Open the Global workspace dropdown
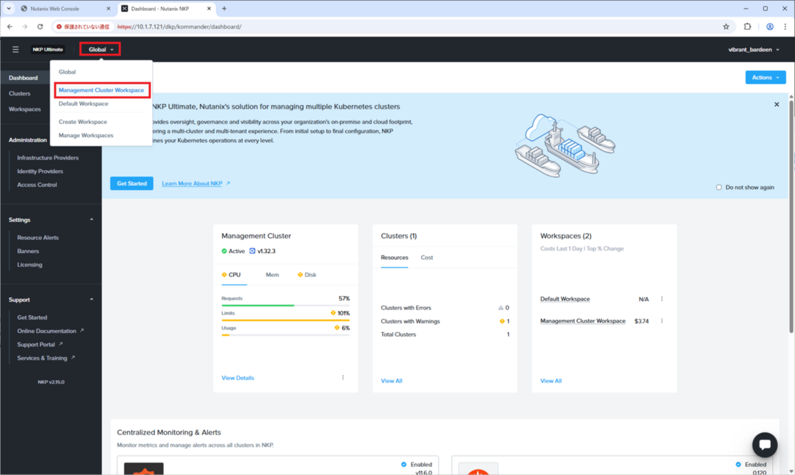795x475 pixels. click(x=100, y=50)
